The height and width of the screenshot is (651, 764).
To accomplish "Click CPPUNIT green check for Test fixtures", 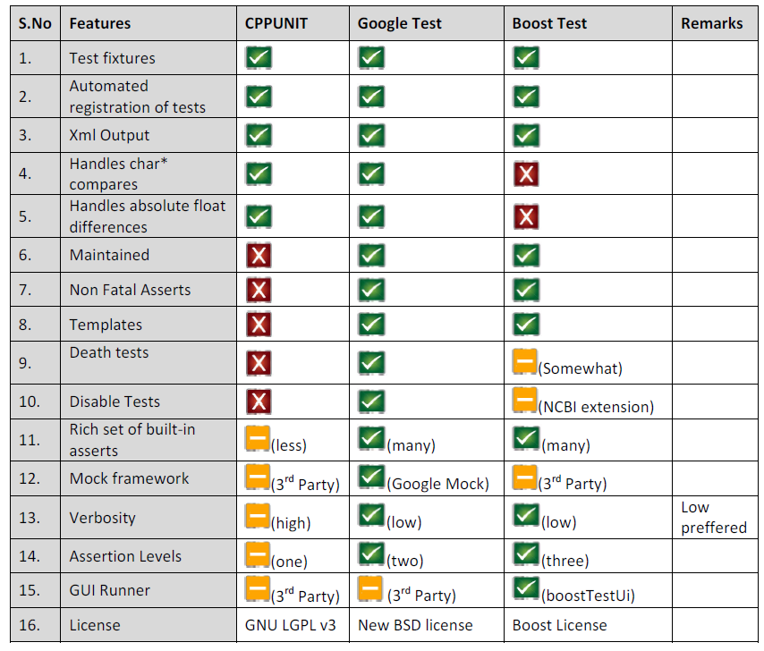I will [259, 59].
